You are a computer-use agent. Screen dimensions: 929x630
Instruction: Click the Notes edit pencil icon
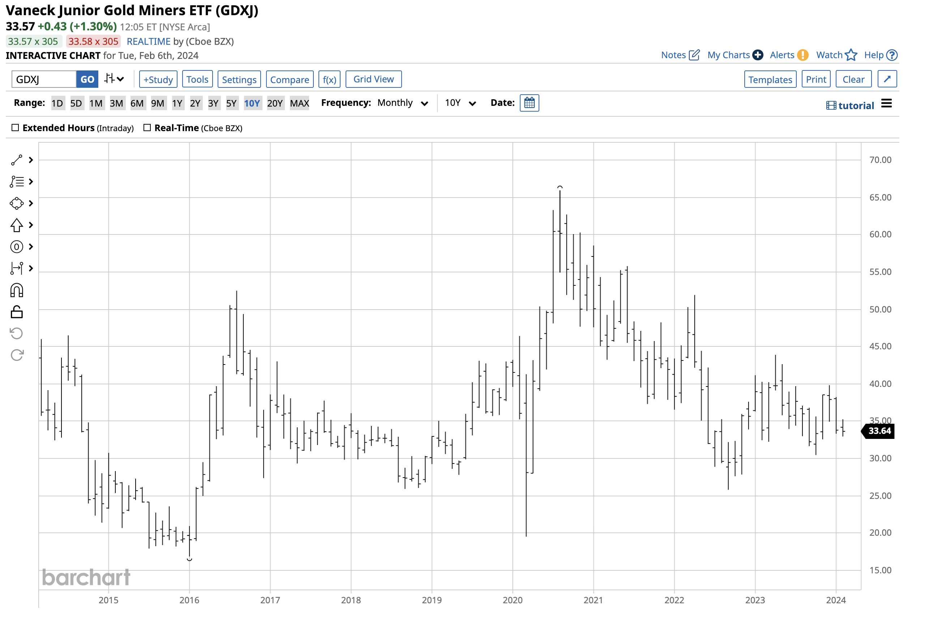click(694, 55)
